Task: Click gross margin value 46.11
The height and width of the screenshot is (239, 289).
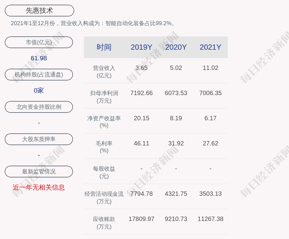Action: (x=141, y=143)
